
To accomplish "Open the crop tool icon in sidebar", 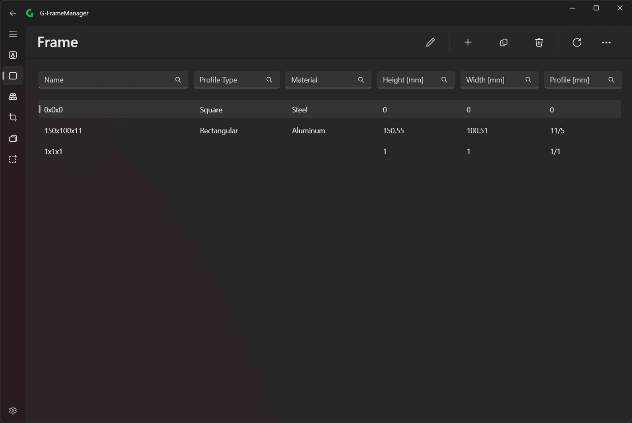I will (13, 117).
